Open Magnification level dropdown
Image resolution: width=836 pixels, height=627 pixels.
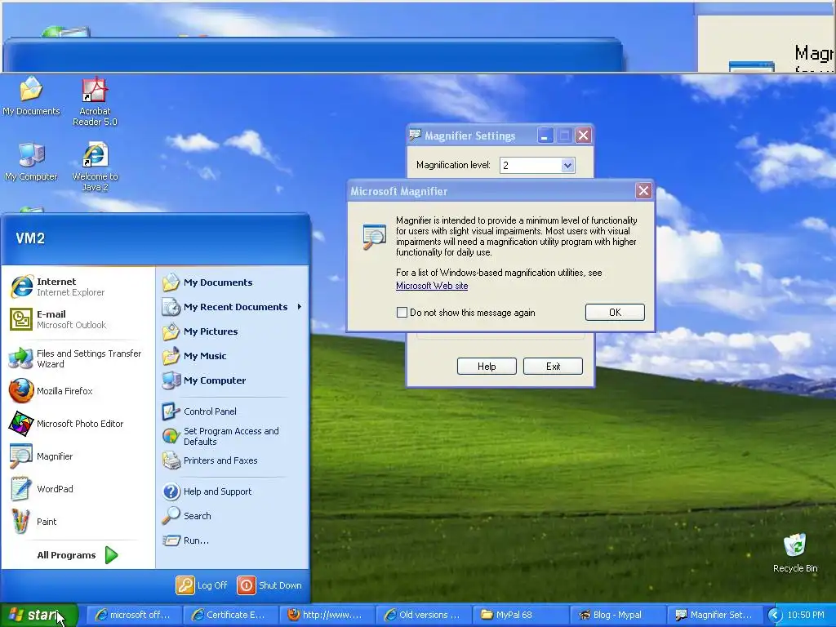pyautogui.click(x=568, y=165)
